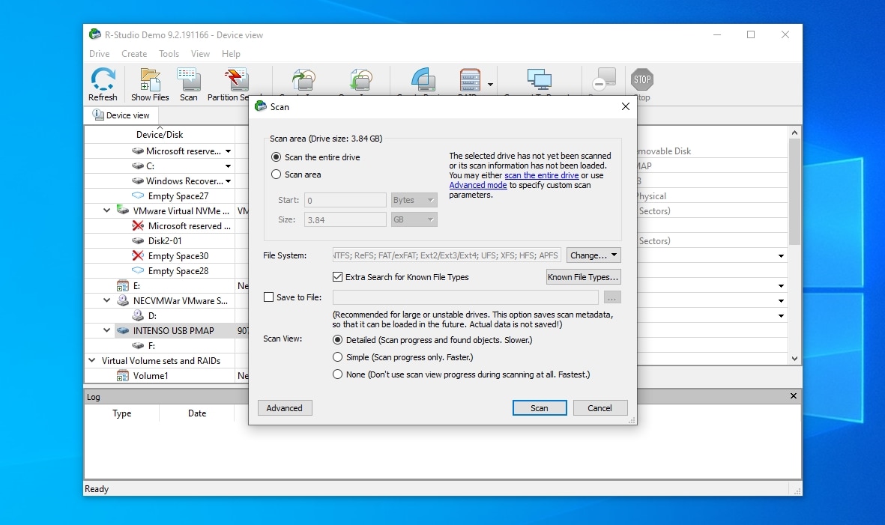Screen dimensions: 885x525
Task: Uncheck Extra Search for Known File Types
Action: 337,277
